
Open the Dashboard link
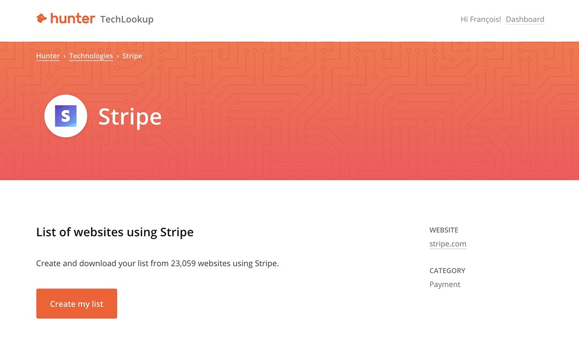(525, 19)
